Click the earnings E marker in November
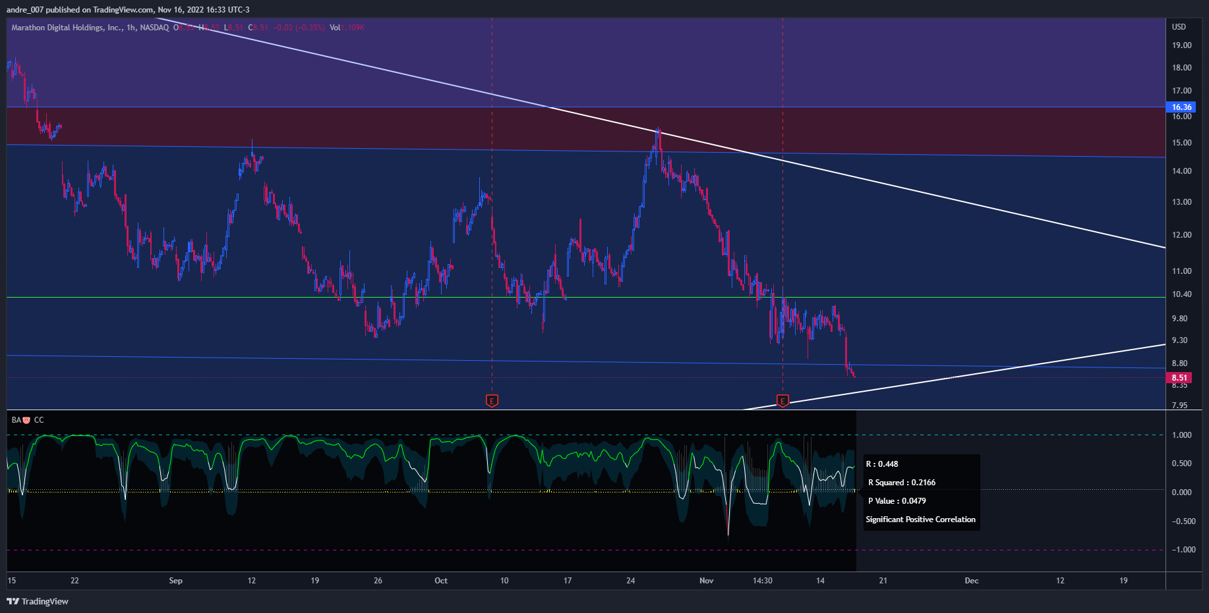Screen dimensions: 1209x613 [782, 401]
